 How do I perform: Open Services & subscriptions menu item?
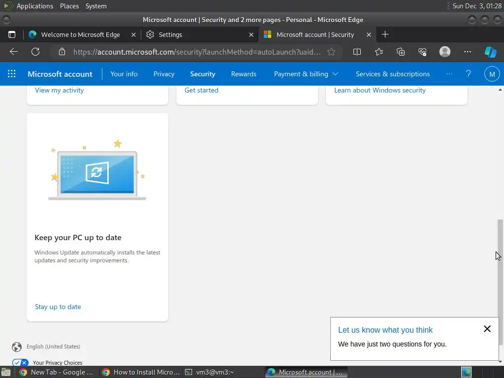point(392,74)
